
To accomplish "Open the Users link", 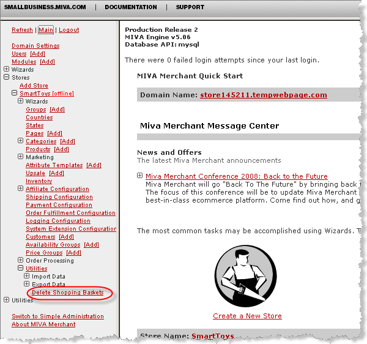I will (x=19, y=54).
